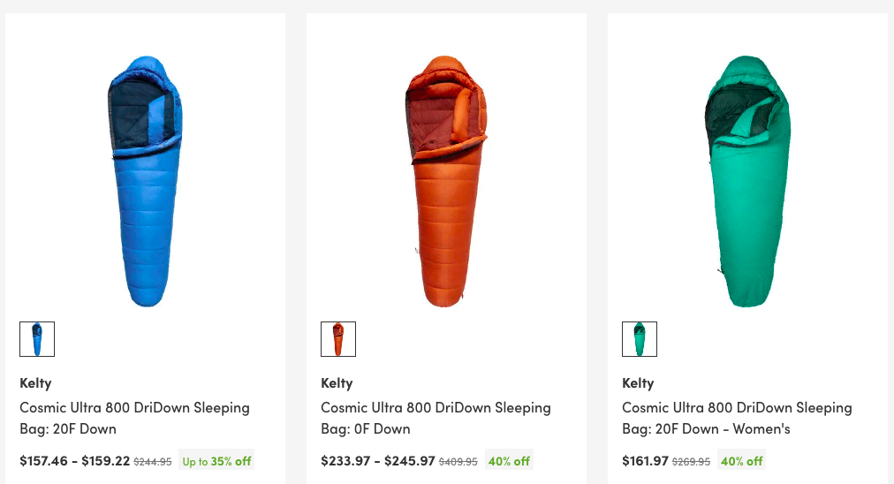This screenshot has width=894, height=484.
Task: Select the blue color swatch thumbnail
Action: [37, 339]
